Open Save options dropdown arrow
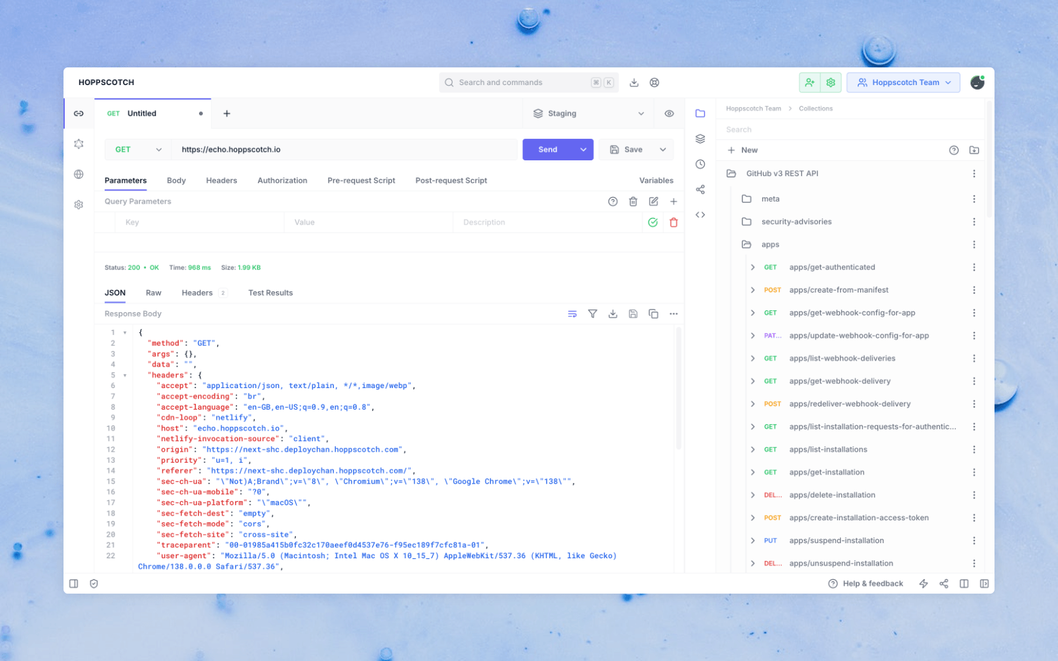This screenshot has width=1058, height=661. point(663,149)
